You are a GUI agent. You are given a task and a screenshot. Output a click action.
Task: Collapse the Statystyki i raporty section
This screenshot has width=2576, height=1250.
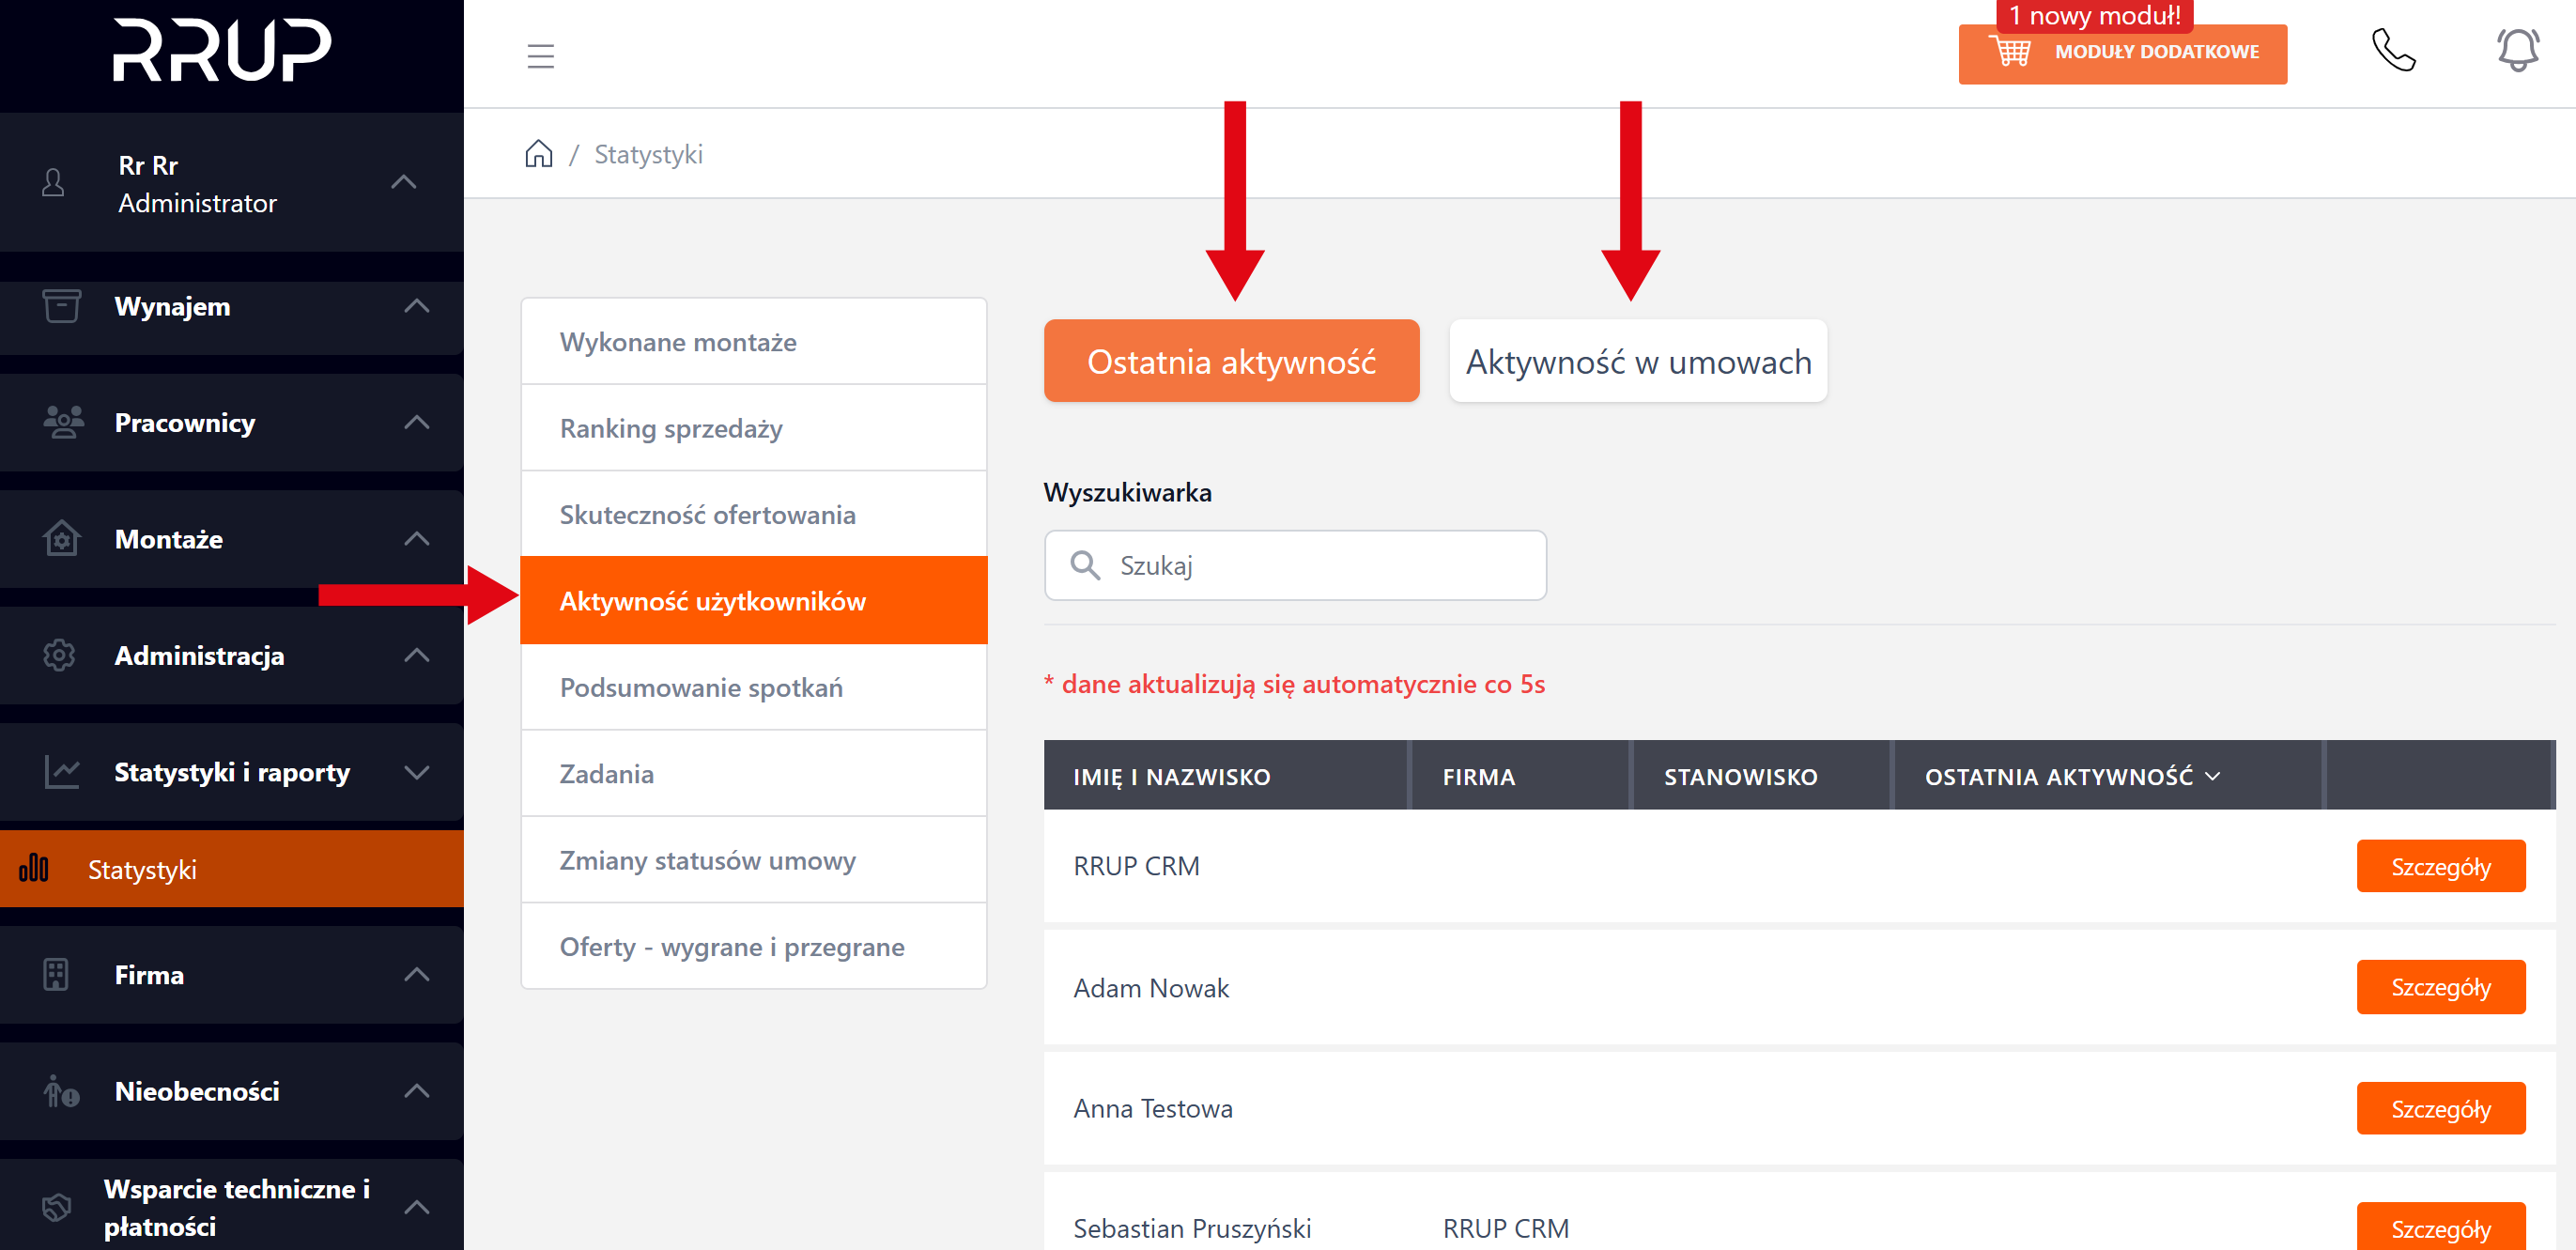(x=416, y=772)
